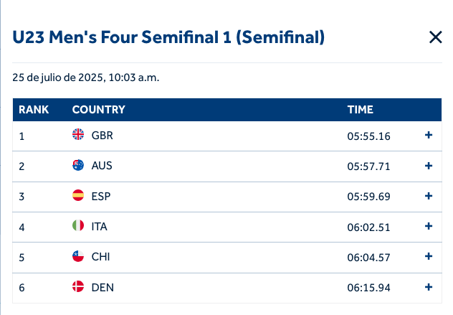
Task: Click the Italy flag icon
Action: [78, 226]
